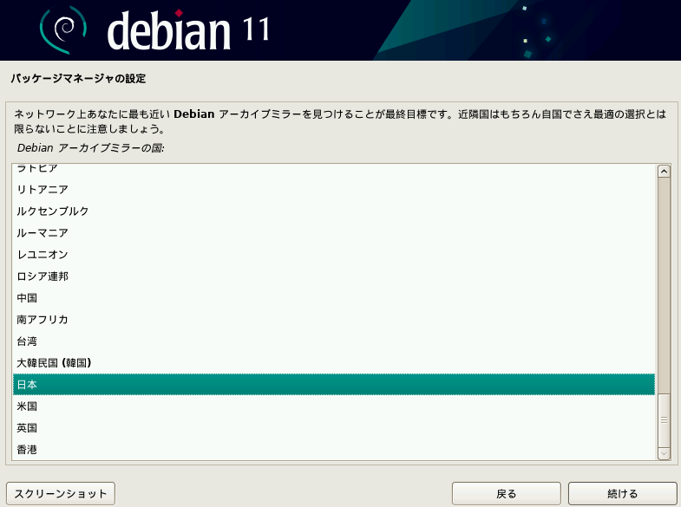Click the scrollbar down arrow
Screen dimensions: 681x507
click(664, 453)
